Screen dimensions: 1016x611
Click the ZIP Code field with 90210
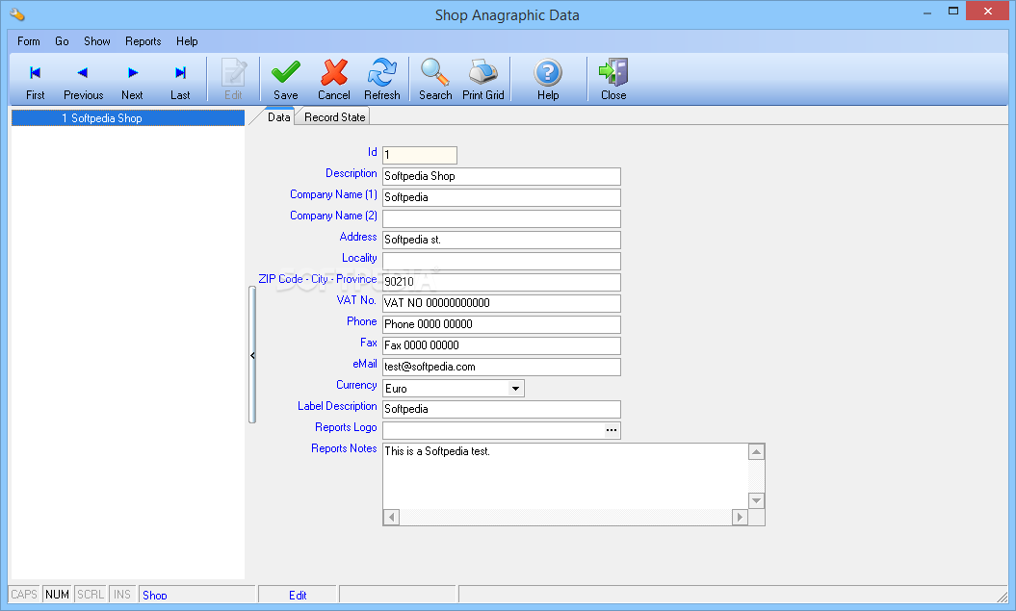(501, 282)
